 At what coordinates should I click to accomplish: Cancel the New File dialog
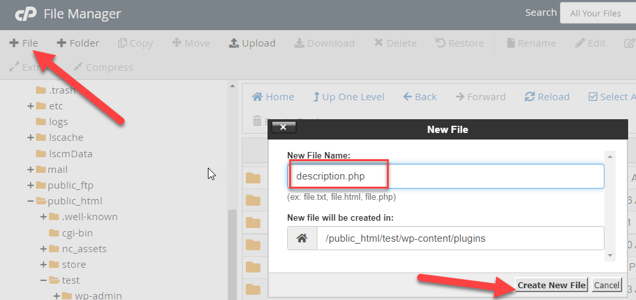point(606,285)
